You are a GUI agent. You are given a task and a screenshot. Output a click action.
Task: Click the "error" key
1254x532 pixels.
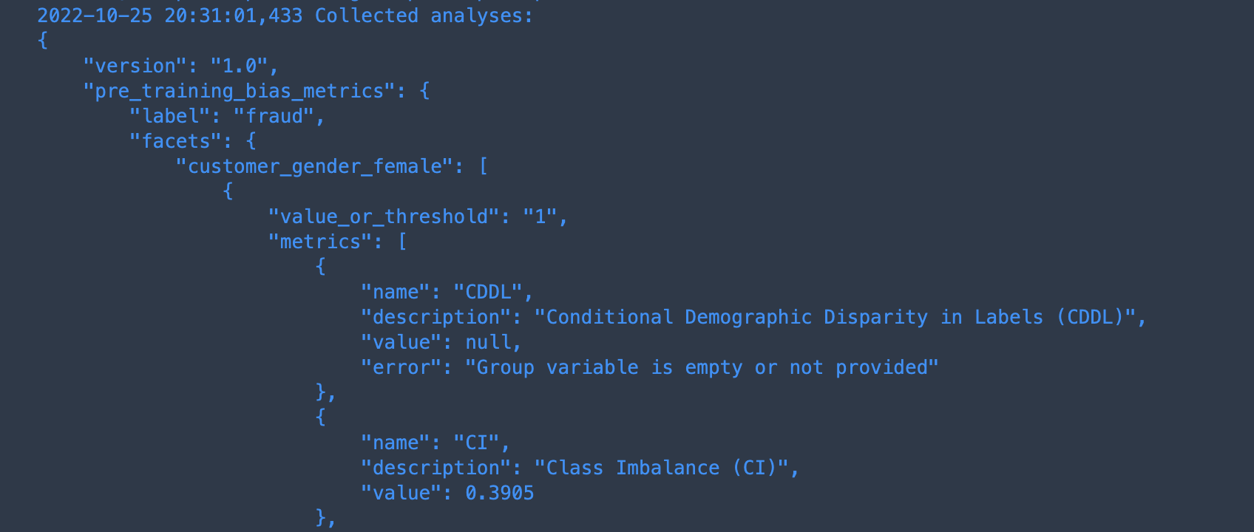pos(401,367)
